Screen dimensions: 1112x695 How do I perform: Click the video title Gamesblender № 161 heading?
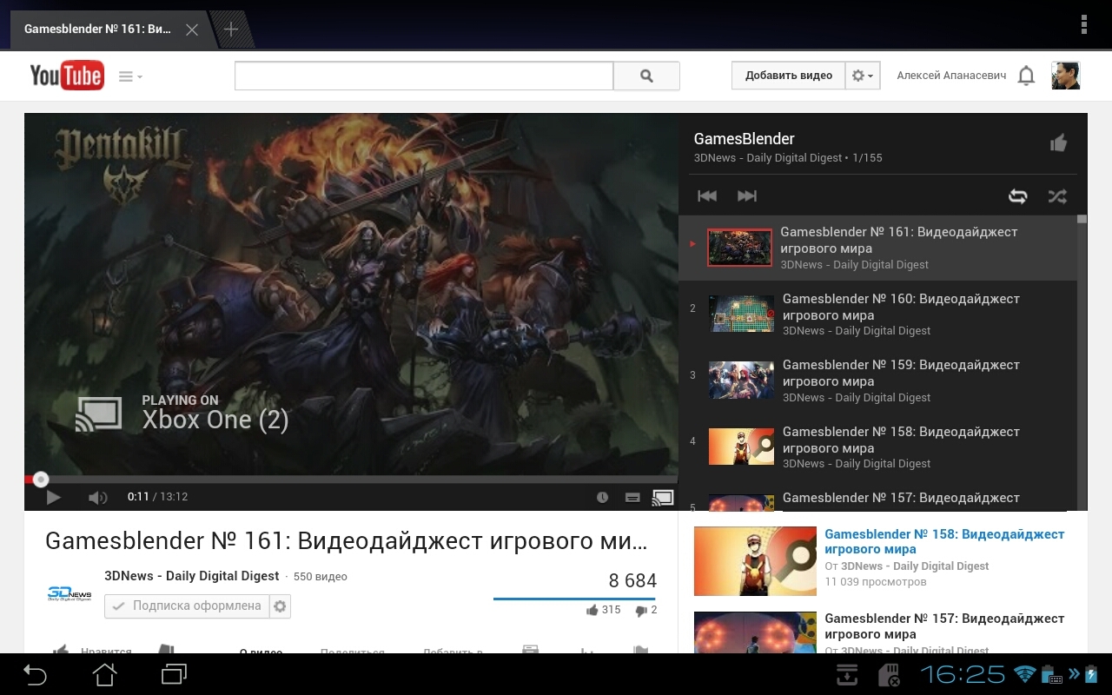coord(346,541)
